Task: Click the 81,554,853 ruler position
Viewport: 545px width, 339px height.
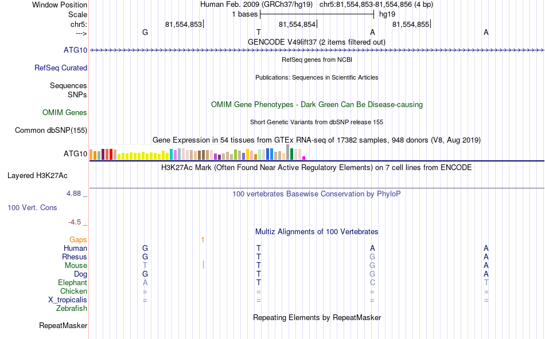Action: 184,24
